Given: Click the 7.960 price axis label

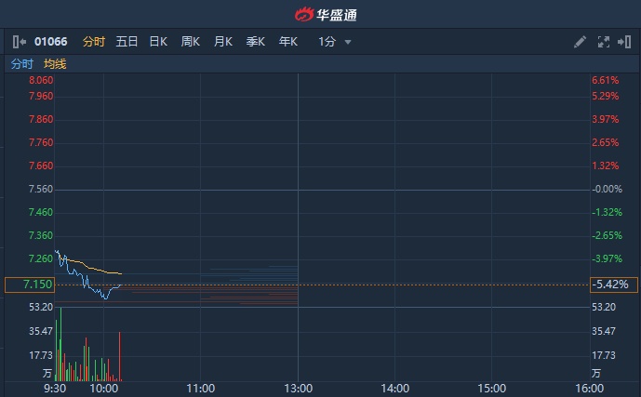Looking at the screenshot, I should 41,97.
